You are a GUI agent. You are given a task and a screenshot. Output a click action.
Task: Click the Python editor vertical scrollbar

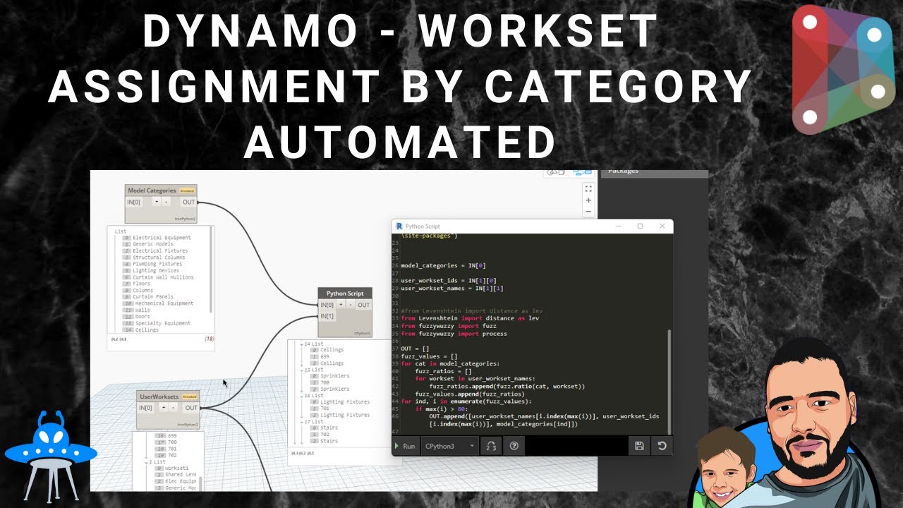pyautogui.click(x=669, y=381)
